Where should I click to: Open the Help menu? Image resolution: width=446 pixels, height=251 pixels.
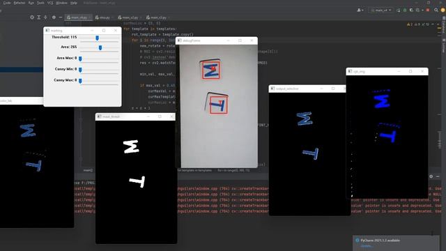pos(74,3)
